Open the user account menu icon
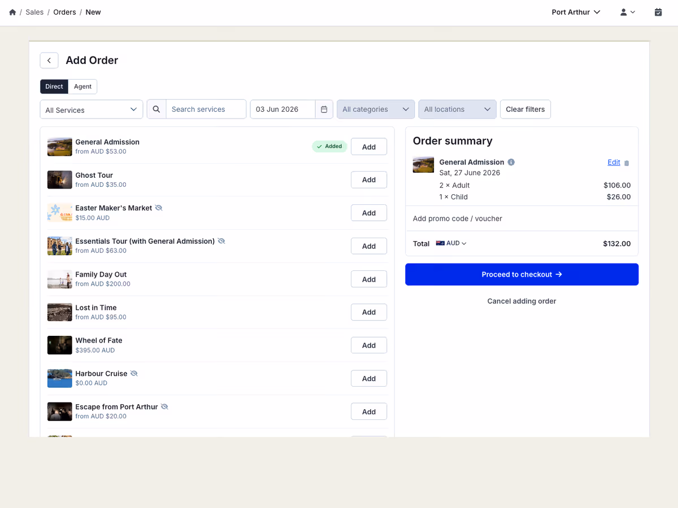 coord(628,12)
